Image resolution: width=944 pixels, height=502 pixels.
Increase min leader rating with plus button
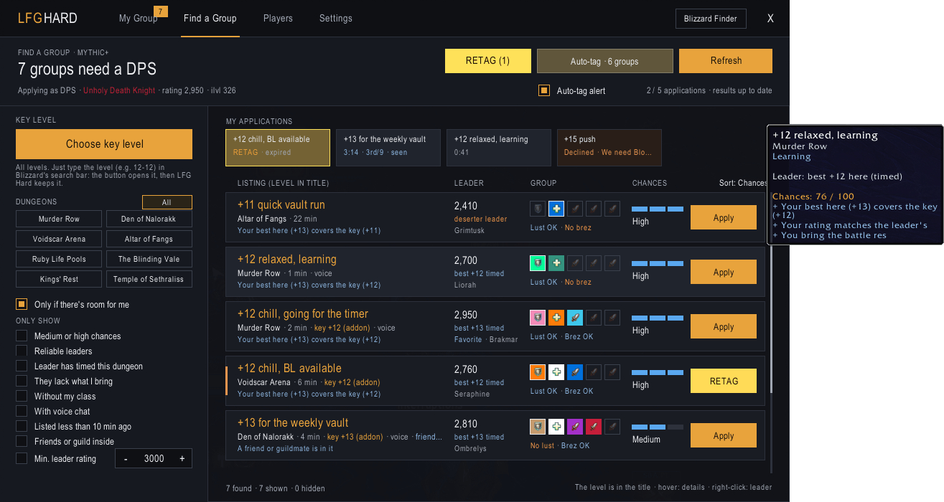pos(182,458)
